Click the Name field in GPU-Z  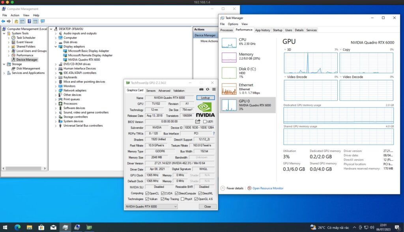click(x=169, y=98)
